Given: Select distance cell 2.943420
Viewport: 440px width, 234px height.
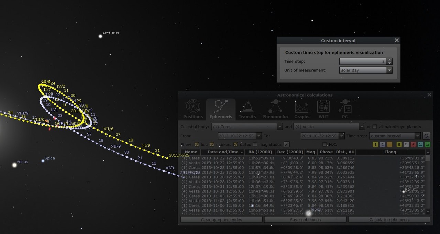Looking at the screenshot, I should coord(345,201).
